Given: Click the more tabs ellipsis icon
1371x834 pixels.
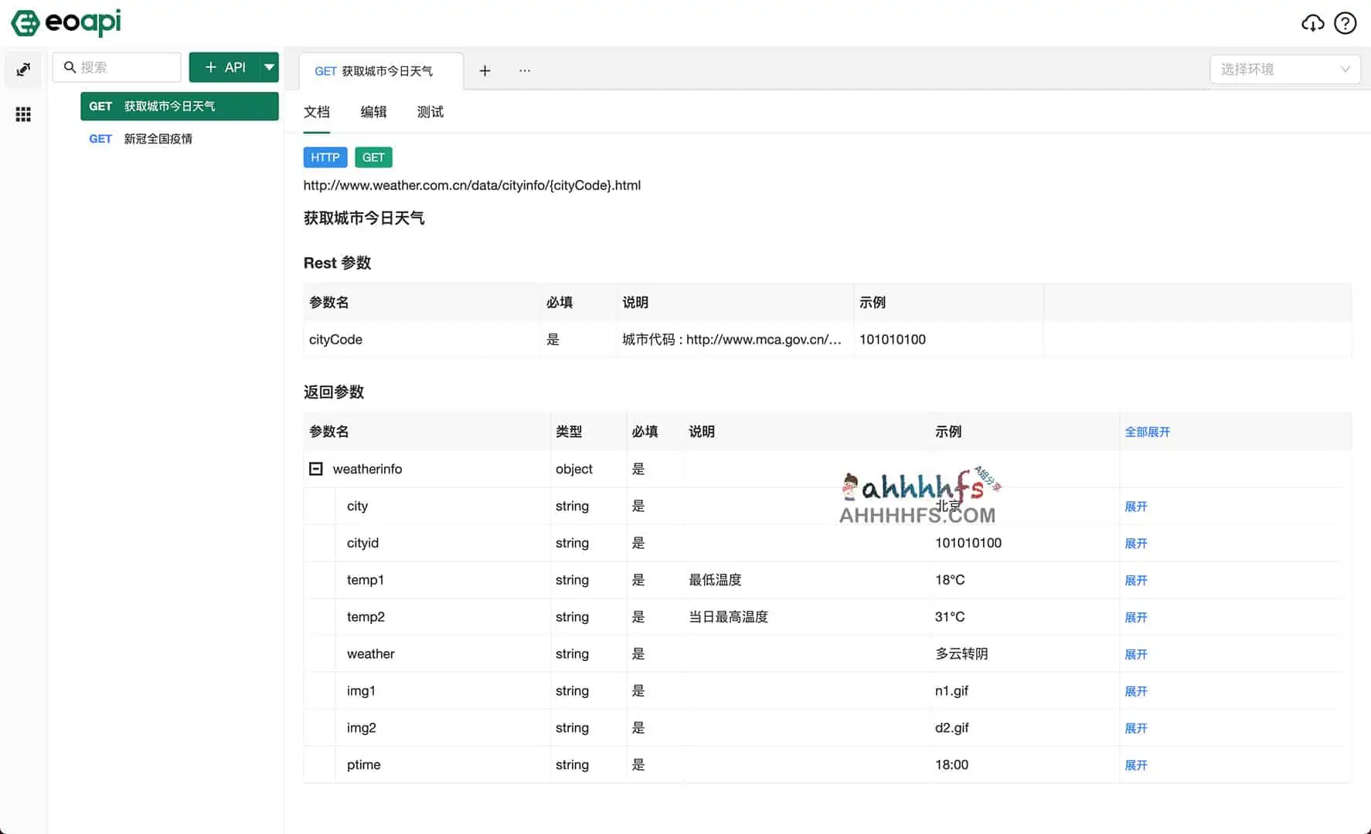Looking at the screenshot, I should (x=525, y=70).
